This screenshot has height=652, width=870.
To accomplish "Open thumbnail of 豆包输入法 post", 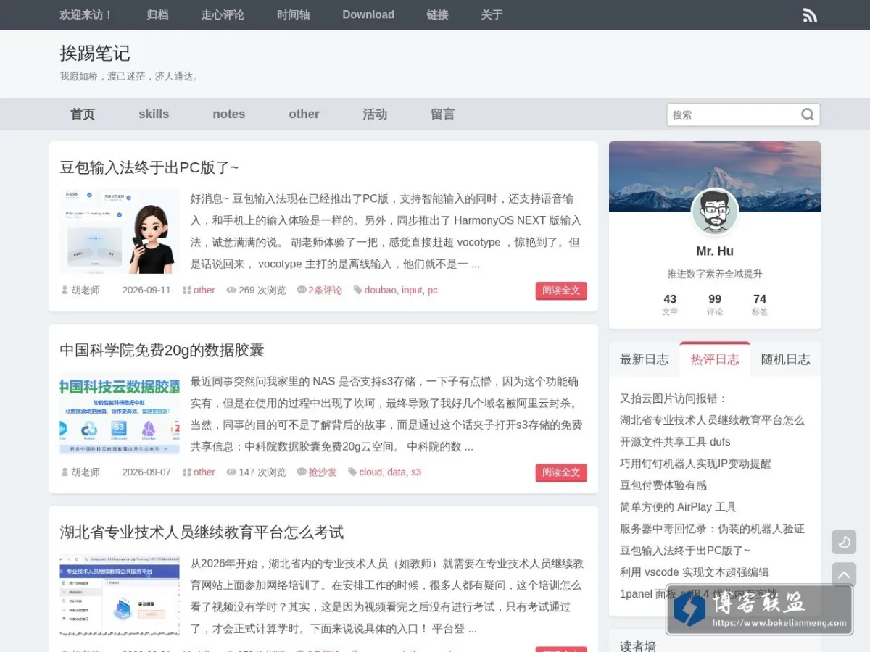I will click(120, 232).
